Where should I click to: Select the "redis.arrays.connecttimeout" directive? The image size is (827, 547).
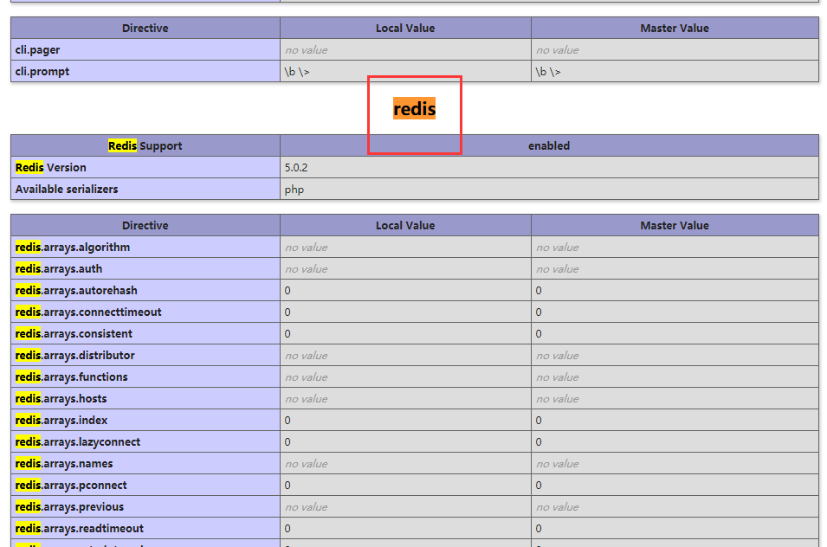click(x=88, y=312)
